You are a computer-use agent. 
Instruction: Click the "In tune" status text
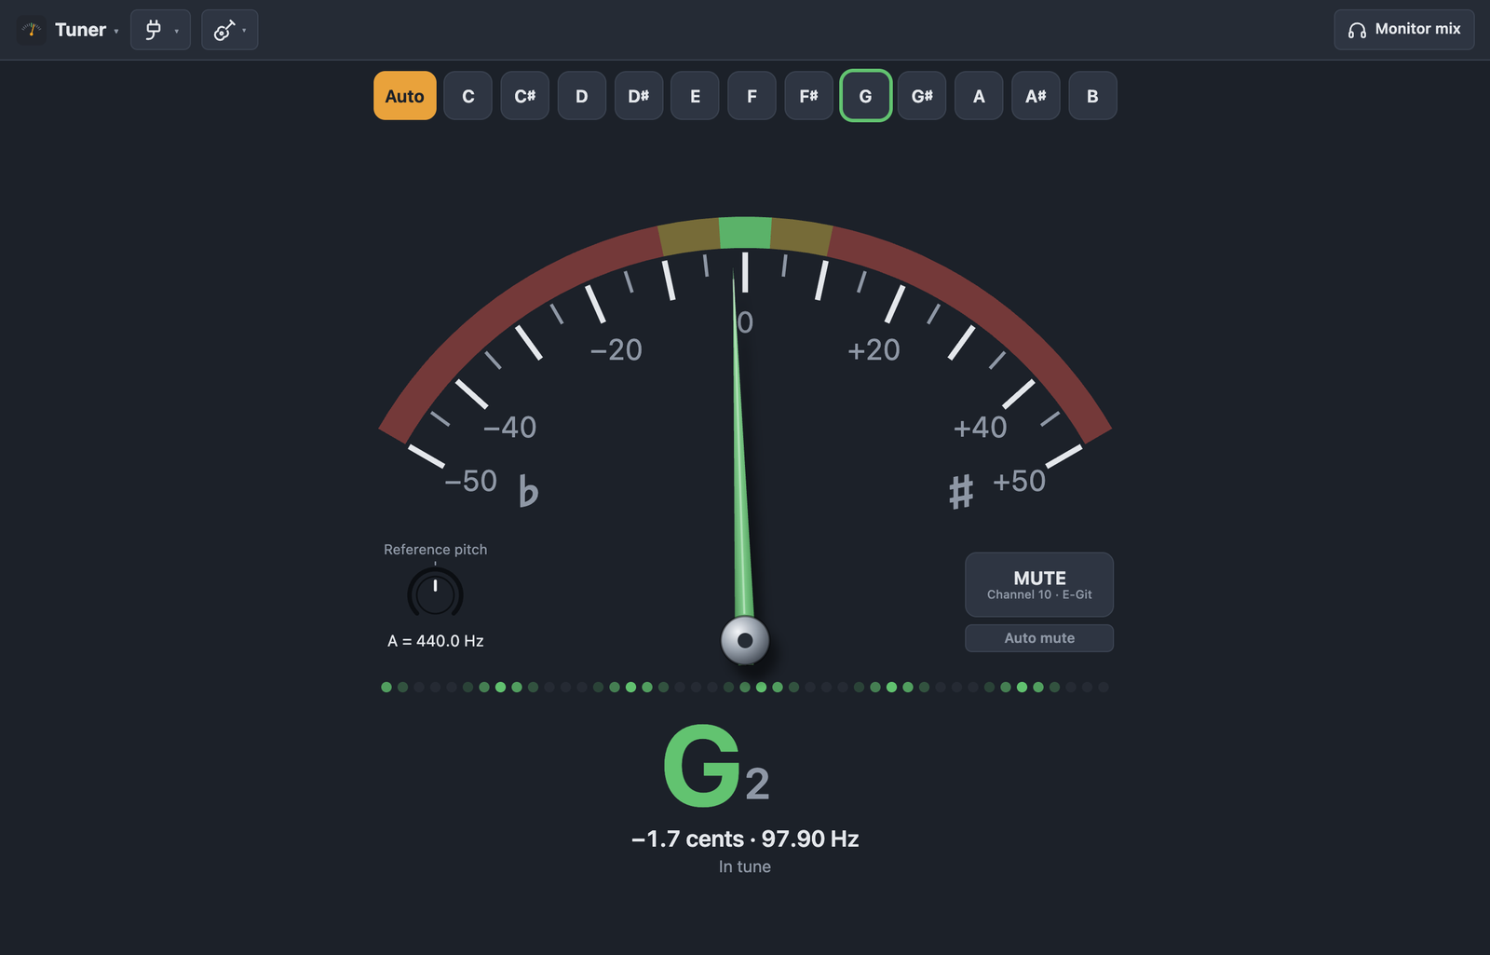tap(745, 866)
